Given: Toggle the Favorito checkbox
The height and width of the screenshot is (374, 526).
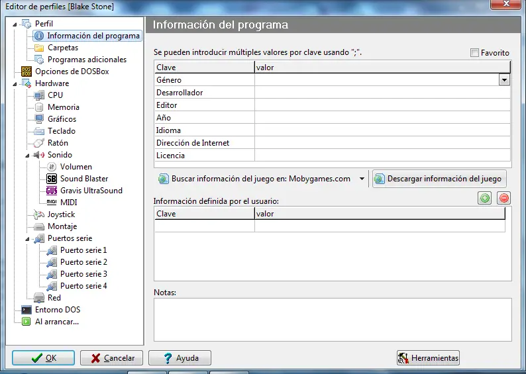Looking at the screenshot, I should tap(474, 52).
